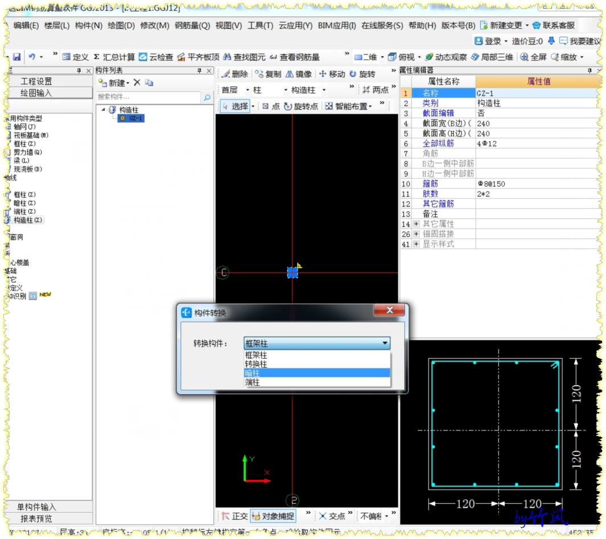Mirror the element using 镜像
Viewport: 606px width, 539px height.
click(298, 74)
